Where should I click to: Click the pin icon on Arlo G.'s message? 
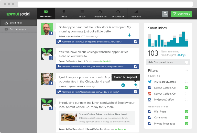129,35
